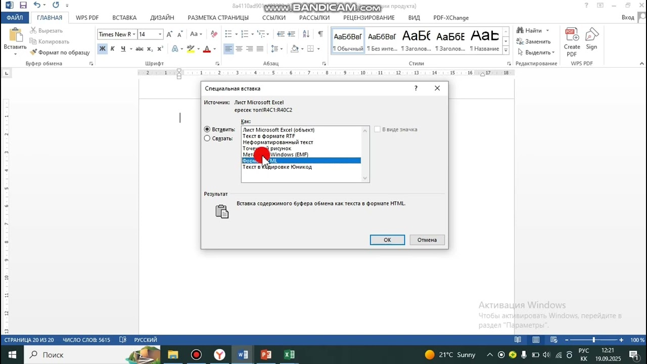Click the red font color button
The height and width of the screenshot is (364, 647).
tap(207, 49)
